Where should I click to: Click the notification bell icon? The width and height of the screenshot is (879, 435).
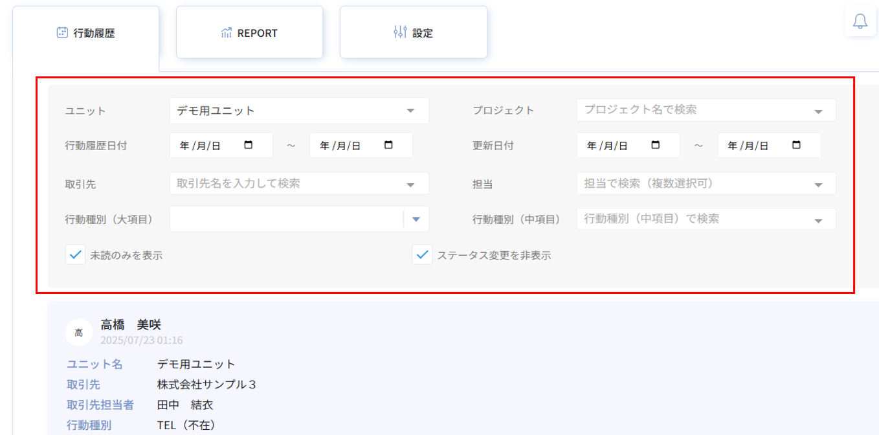[x=860, y=21]
